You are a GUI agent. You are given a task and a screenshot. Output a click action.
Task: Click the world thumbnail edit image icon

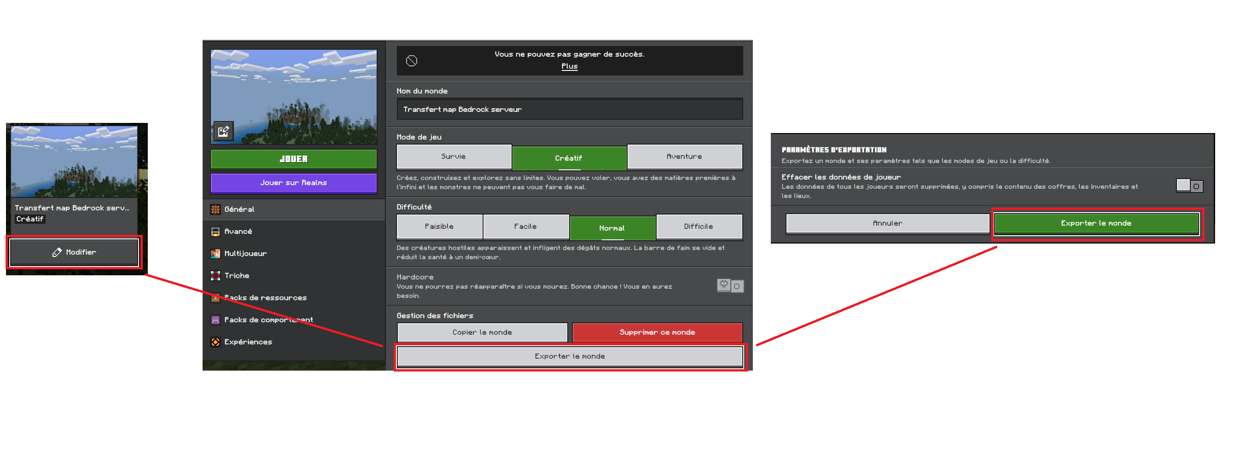point(223,132)
